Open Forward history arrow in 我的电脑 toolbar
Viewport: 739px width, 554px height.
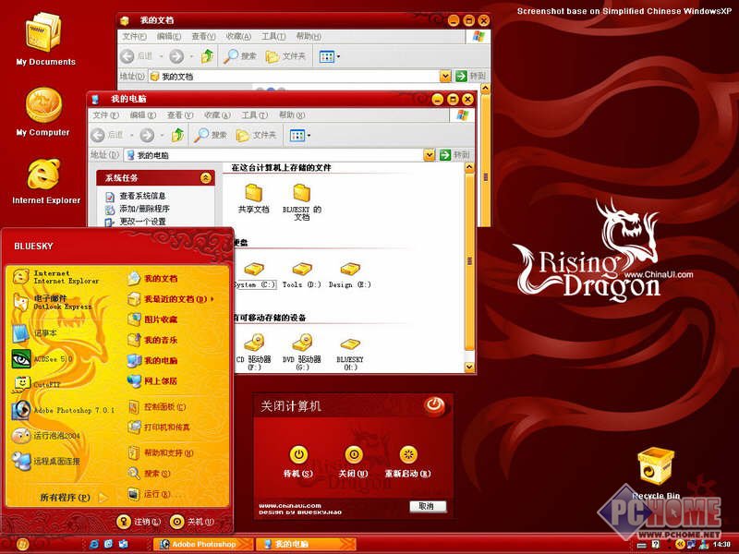(163, 136)
